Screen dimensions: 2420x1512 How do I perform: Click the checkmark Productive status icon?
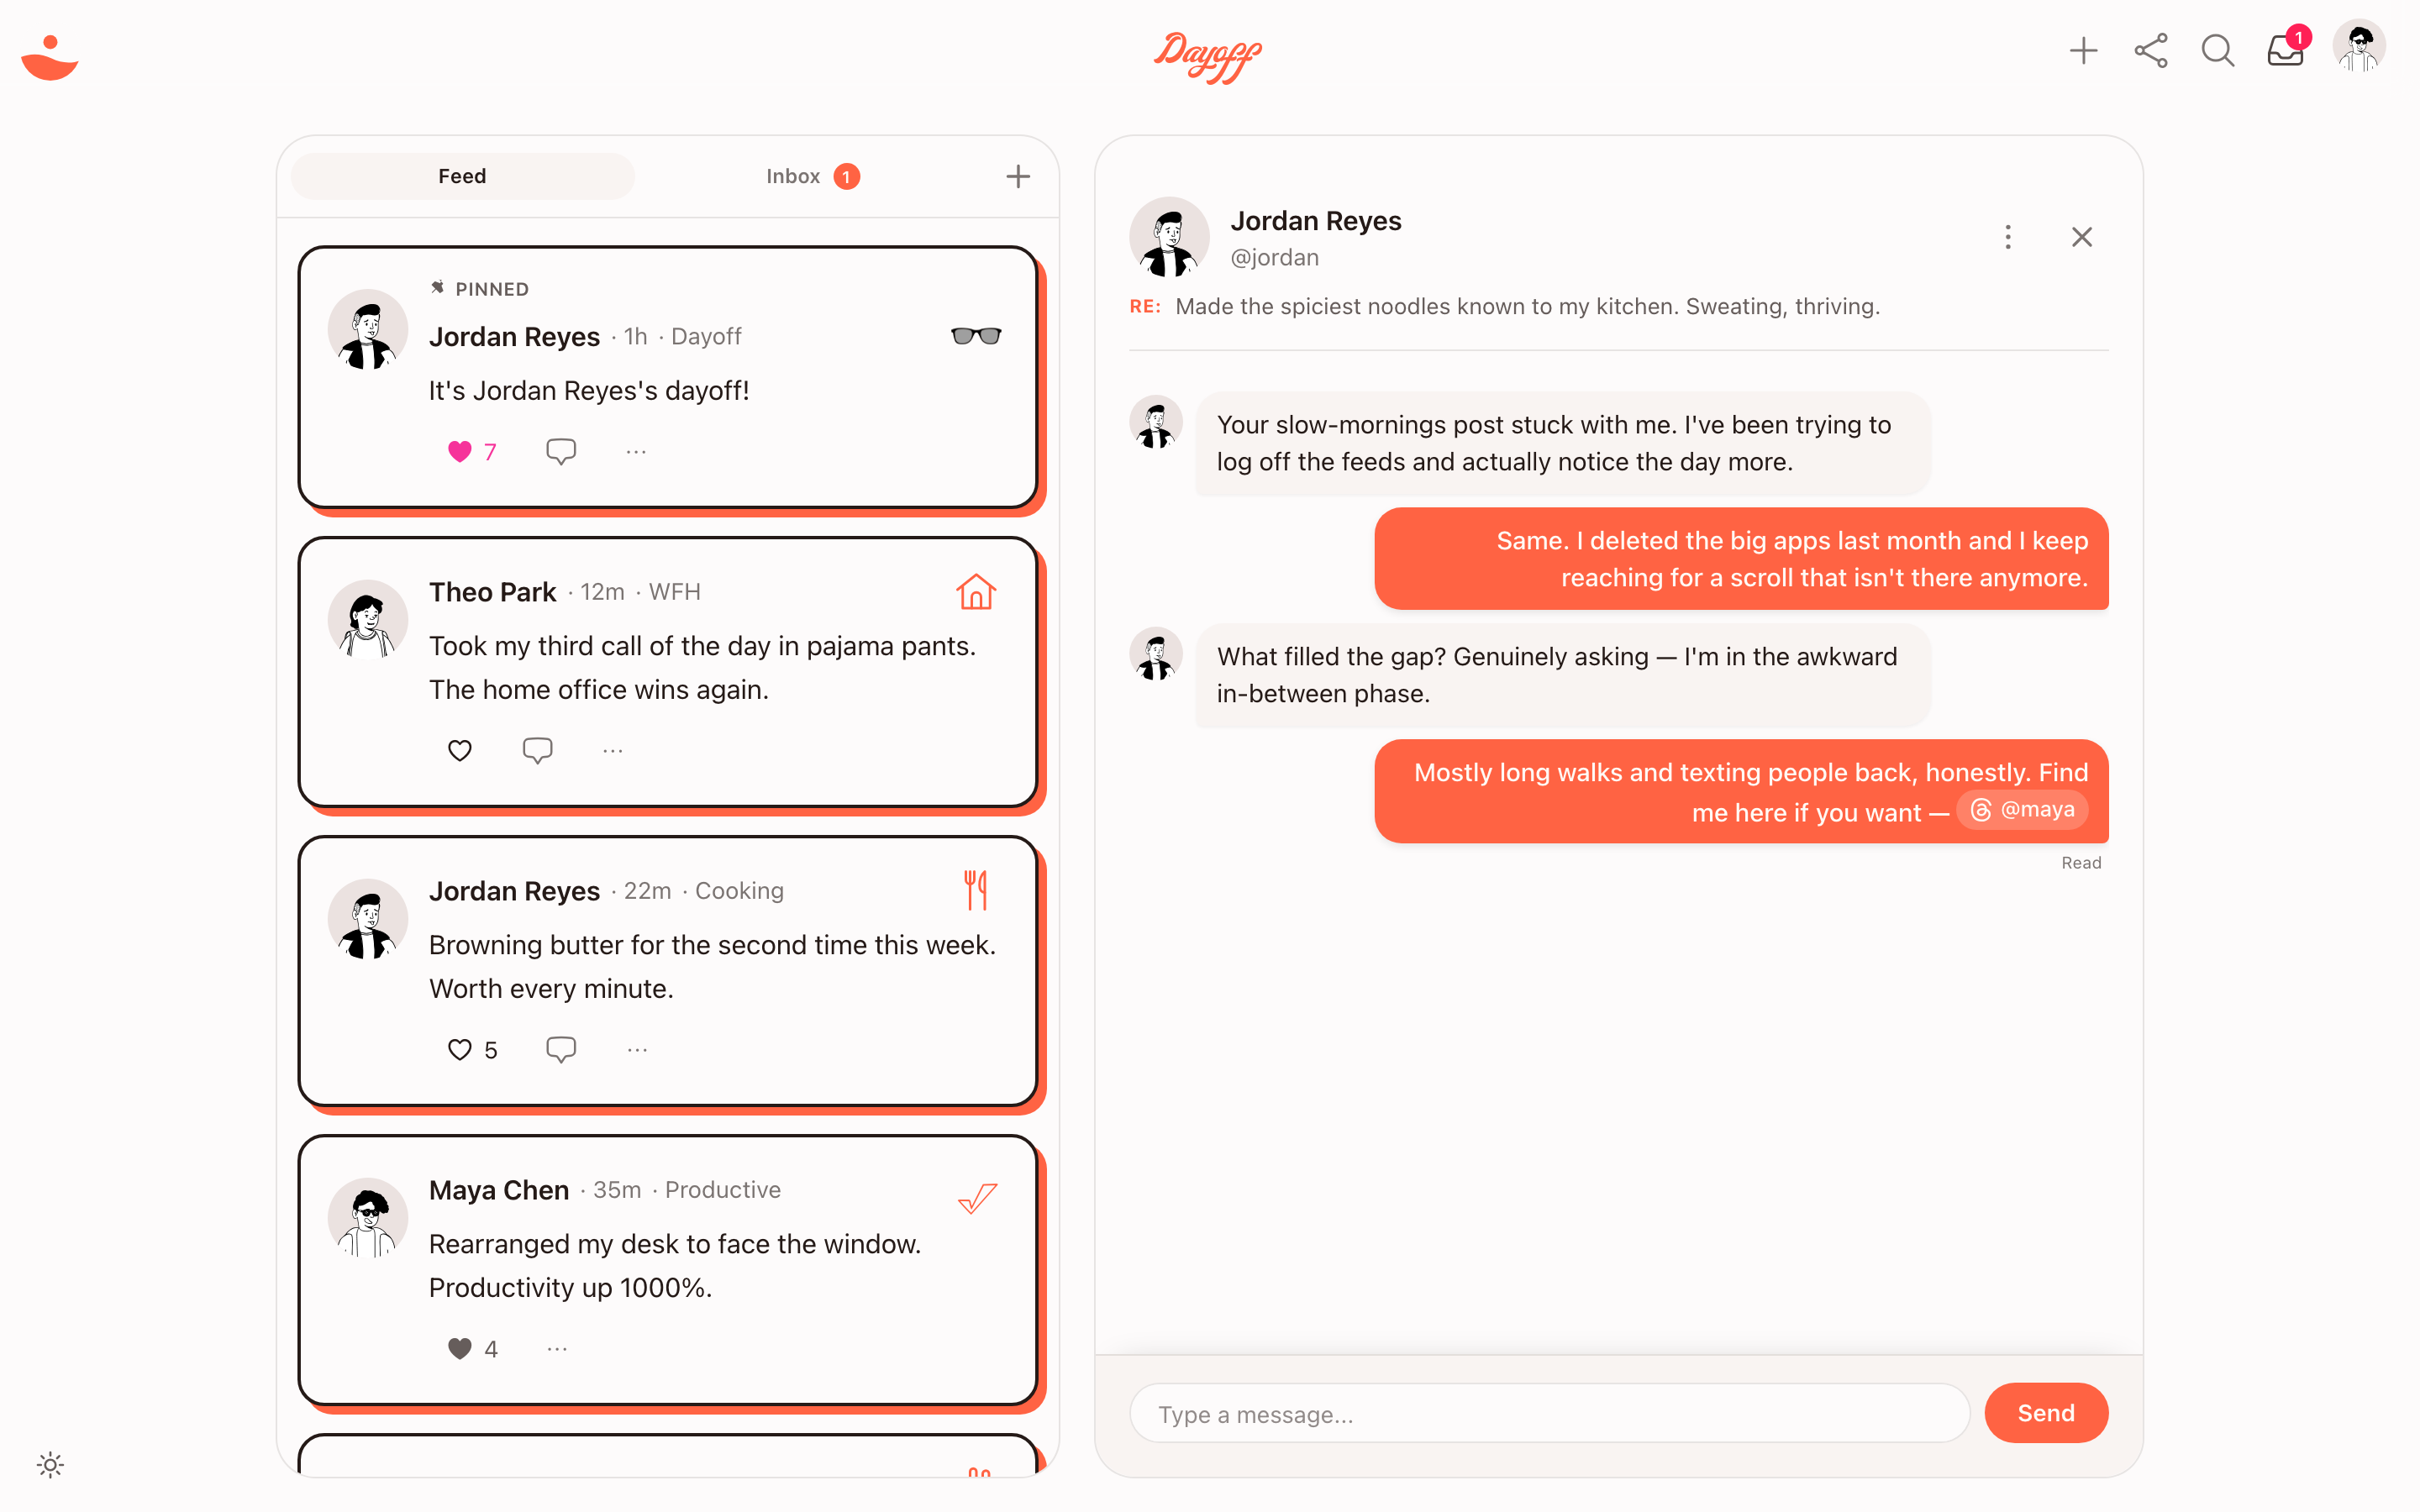pos(977,1197)
